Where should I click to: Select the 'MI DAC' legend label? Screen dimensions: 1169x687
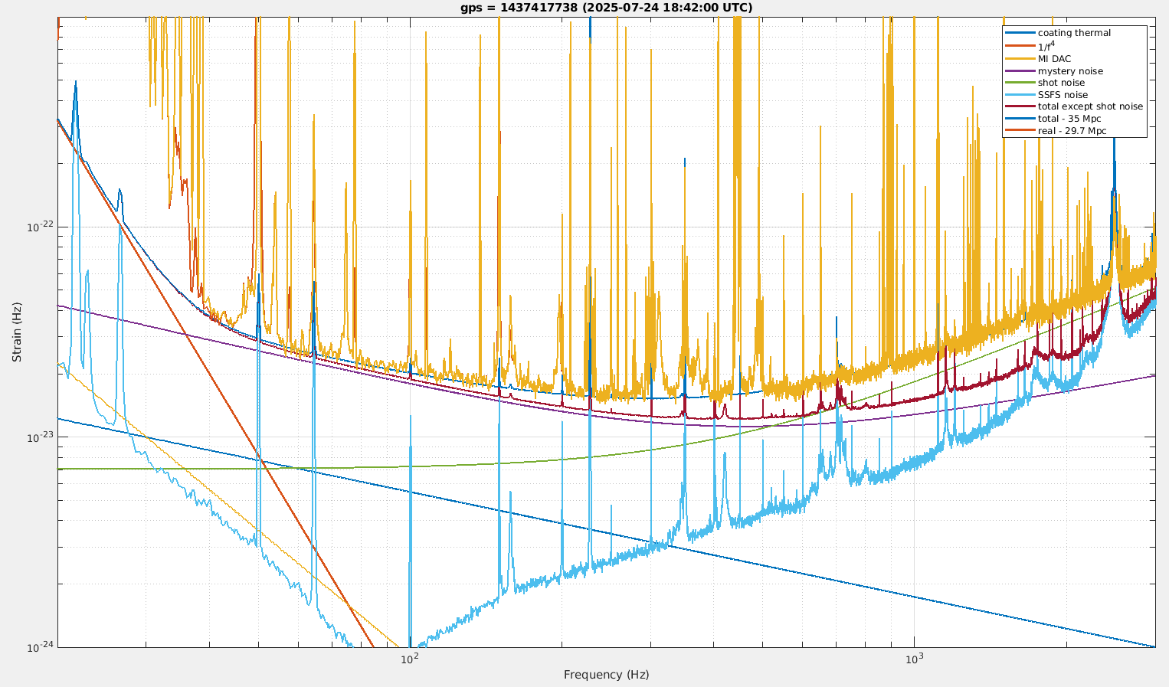1054,59
